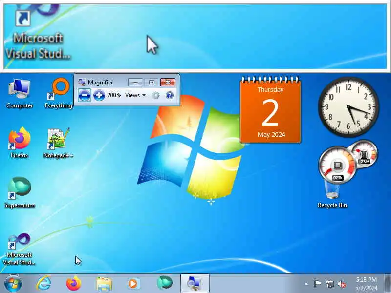This screenshot has width=391, height=293.
Task: Select the Everything desktop shortcut
Action: [x=59, y=94]
